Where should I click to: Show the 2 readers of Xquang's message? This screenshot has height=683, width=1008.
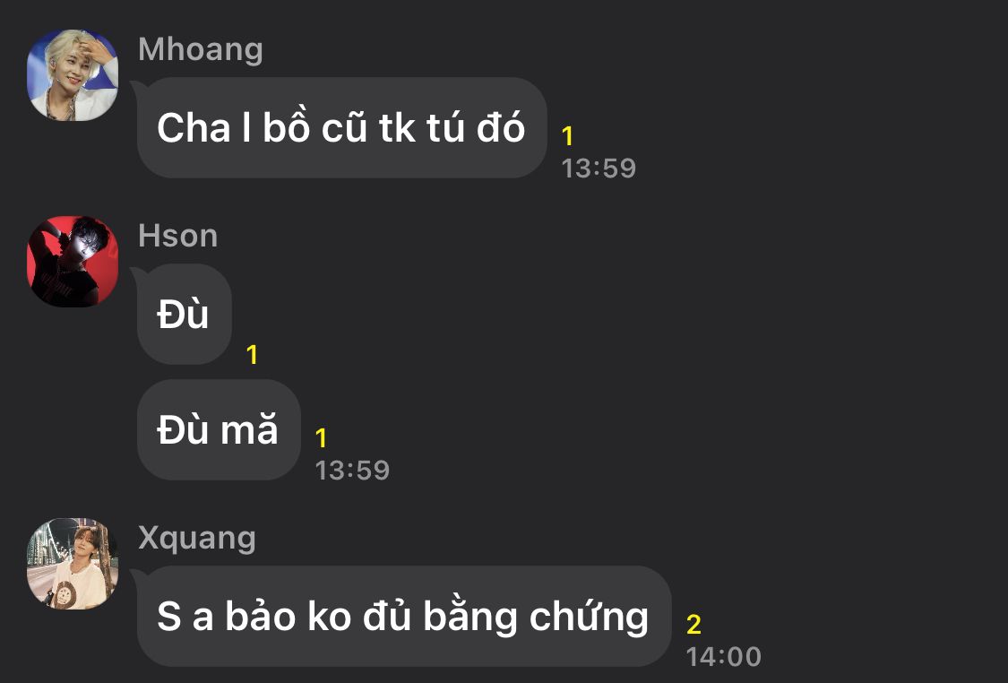pos(694,625)
